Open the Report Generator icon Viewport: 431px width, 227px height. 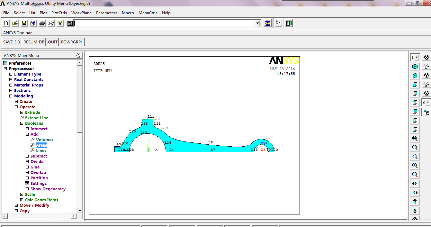click(51, 23)
